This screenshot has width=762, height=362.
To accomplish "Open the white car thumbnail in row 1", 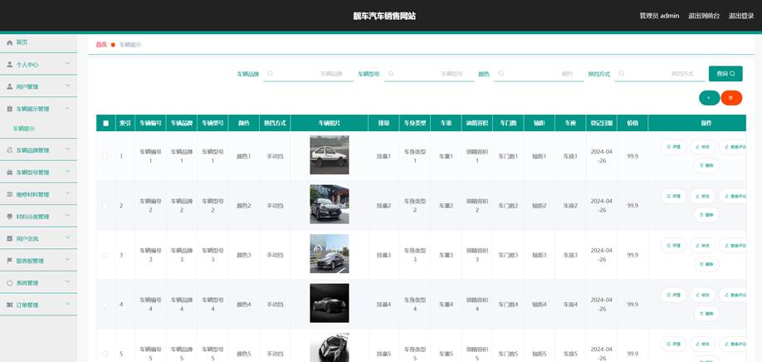I will click(x=329, y=155).
